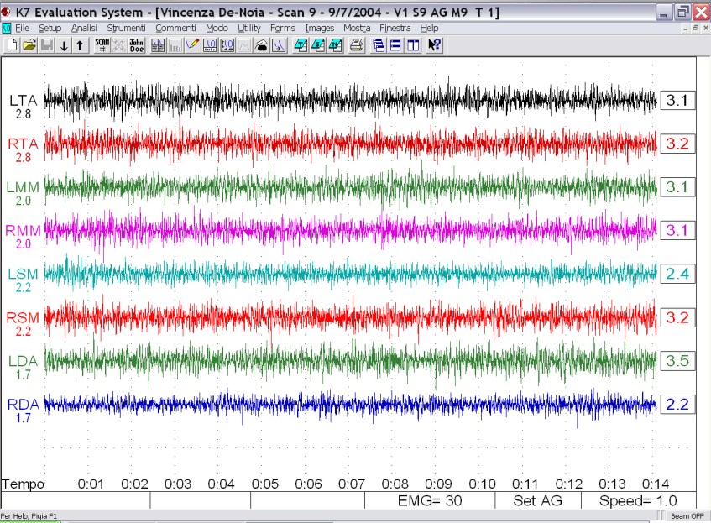Click the Print icon in toolbar
This screenshot has width=711, height=523.
point(356,45)
